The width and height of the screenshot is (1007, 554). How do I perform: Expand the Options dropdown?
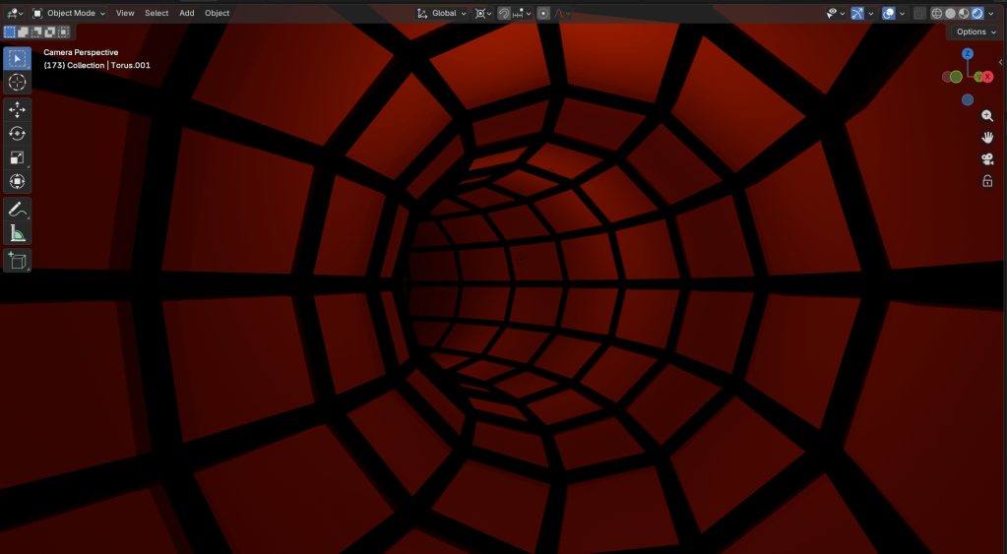click(x=976, y=32)
